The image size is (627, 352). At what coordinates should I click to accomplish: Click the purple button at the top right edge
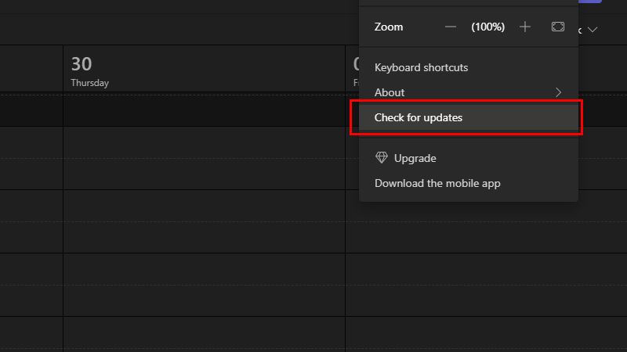590,2
